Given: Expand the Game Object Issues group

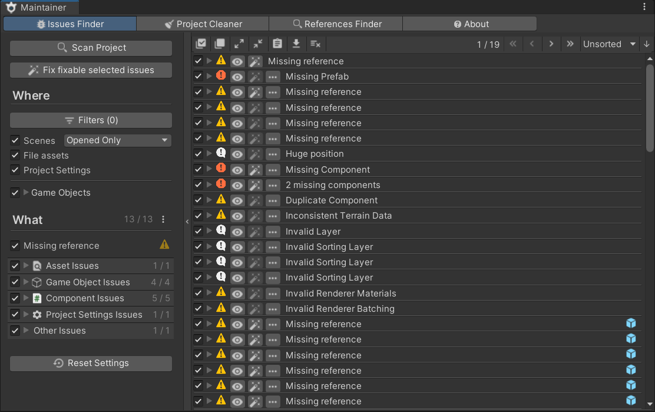Looking at the screenshot, I should 26,282.
